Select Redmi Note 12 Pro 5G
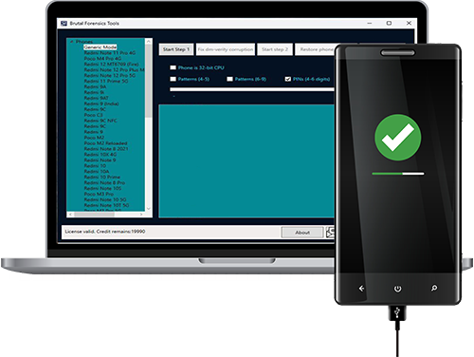Image resolution: width=474 pixels, height=357 pixels. 110,75
